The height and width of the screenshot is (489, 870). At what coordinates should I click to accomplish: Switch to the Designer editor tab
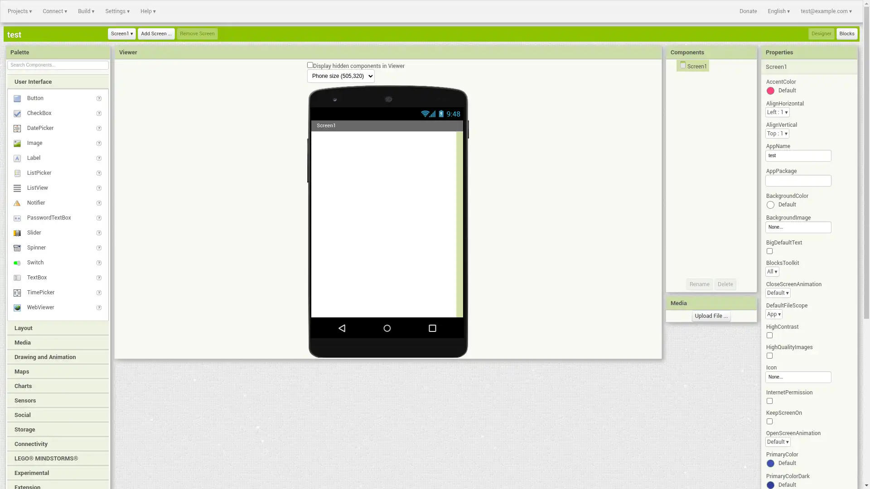[x=822, y=34]
